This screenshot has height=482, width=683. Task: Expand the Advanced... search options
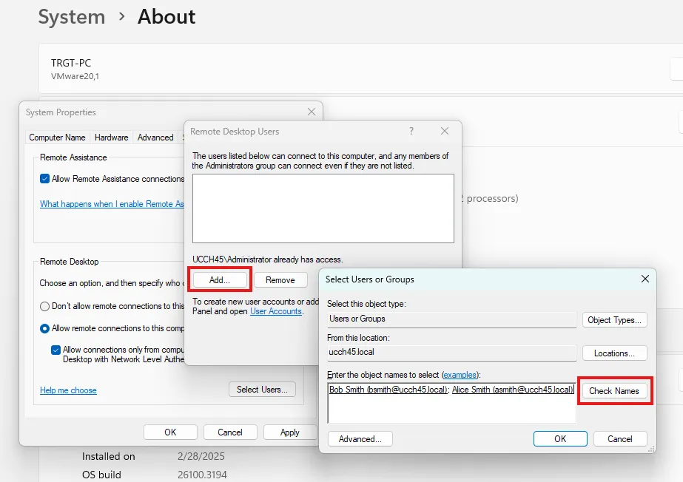[360, 439]
